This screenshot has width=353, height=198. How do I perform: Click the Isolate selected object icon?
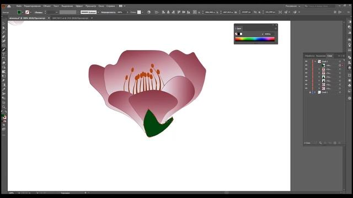coord(280,12)
